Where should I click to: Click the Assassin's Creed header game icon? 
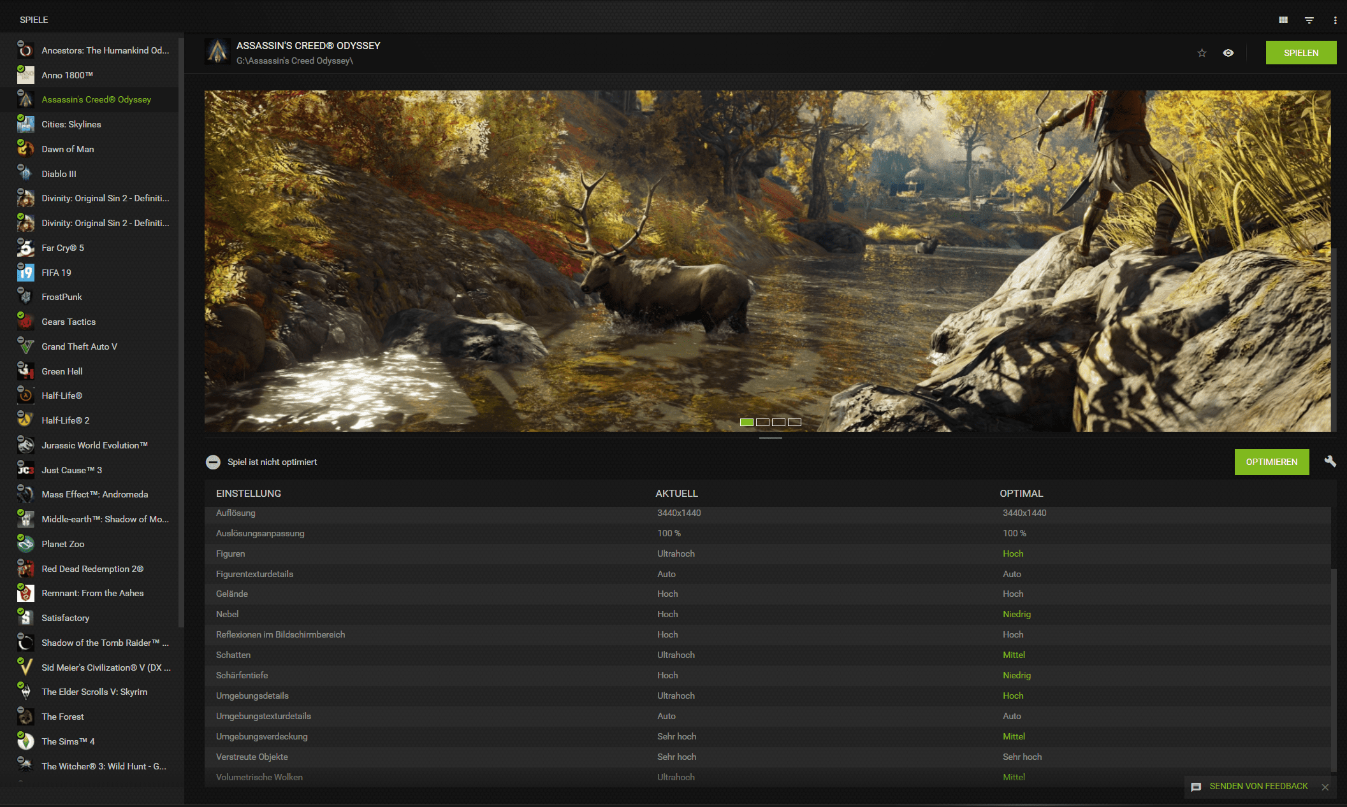(217, 52)
